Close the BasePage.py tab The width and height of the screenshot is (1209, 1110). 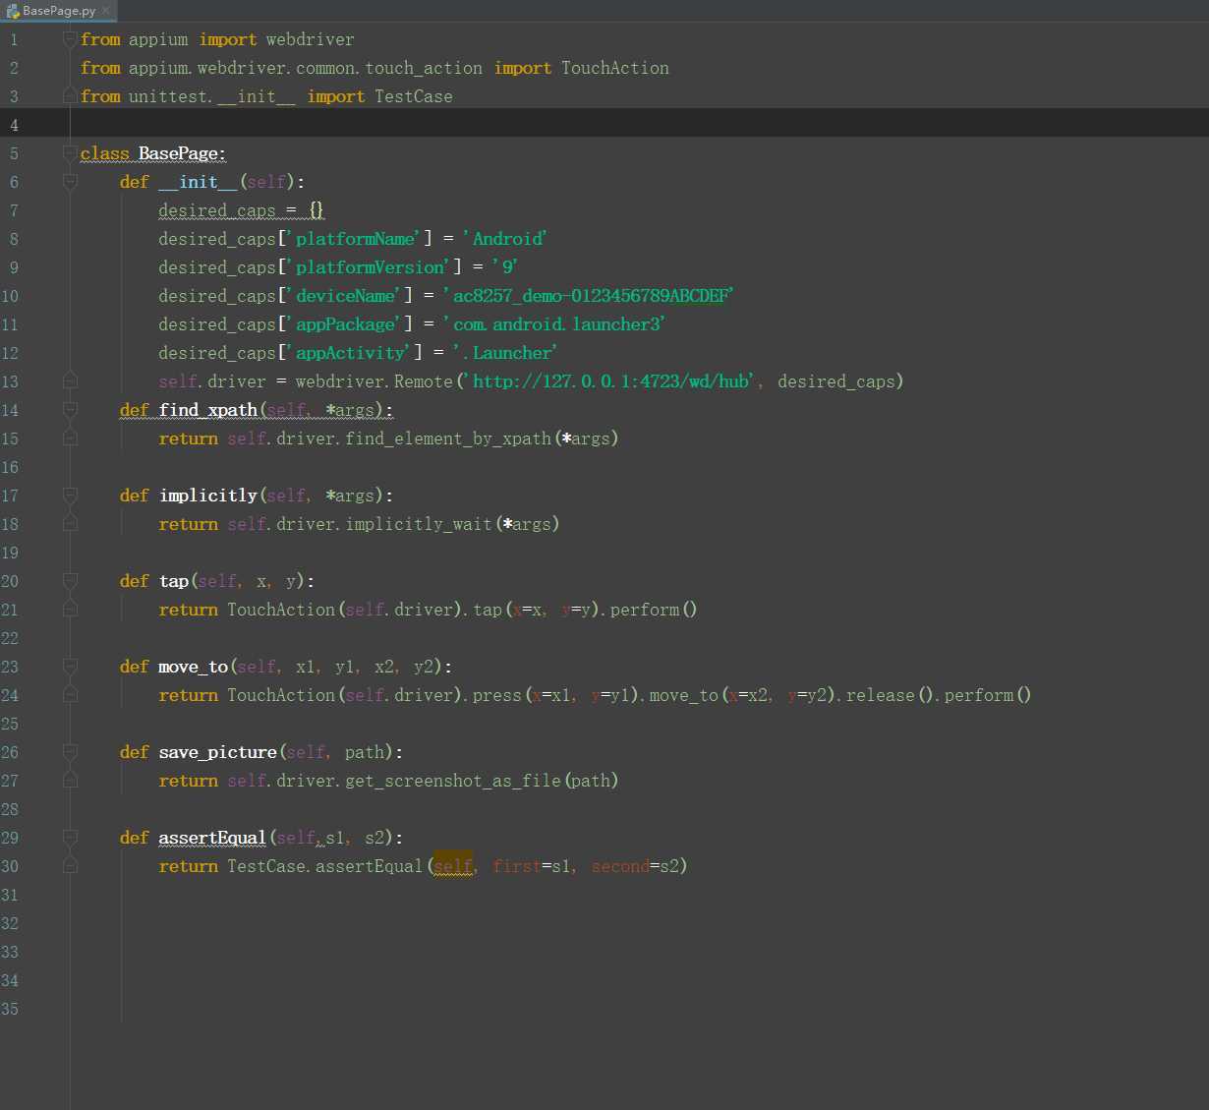tap(106, 11)
